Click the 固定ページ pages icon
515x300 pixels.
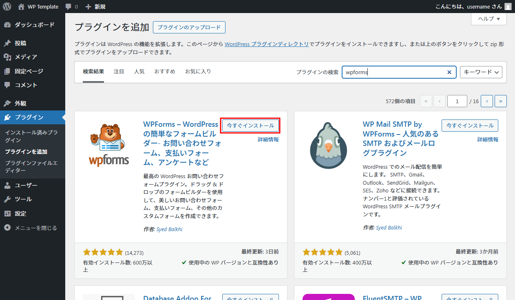(7, 71)
